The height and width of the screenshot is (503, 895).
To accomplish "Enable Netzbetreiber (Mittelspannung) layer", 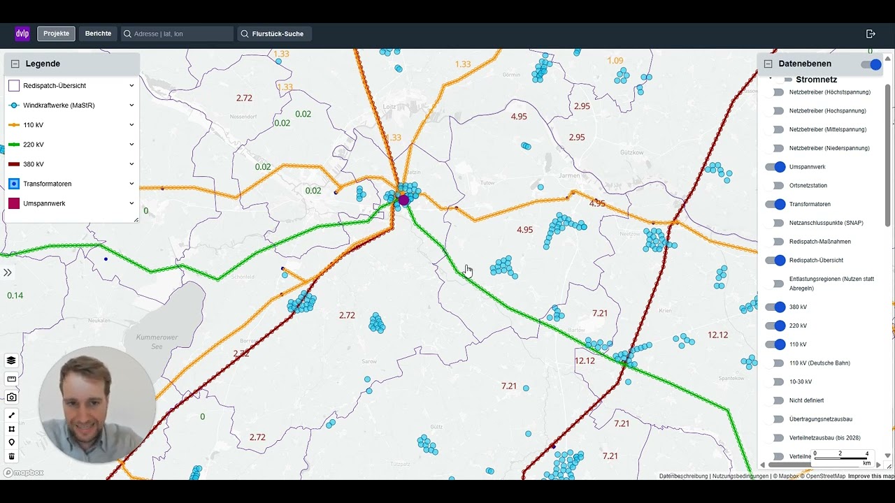I will [775, 129].
